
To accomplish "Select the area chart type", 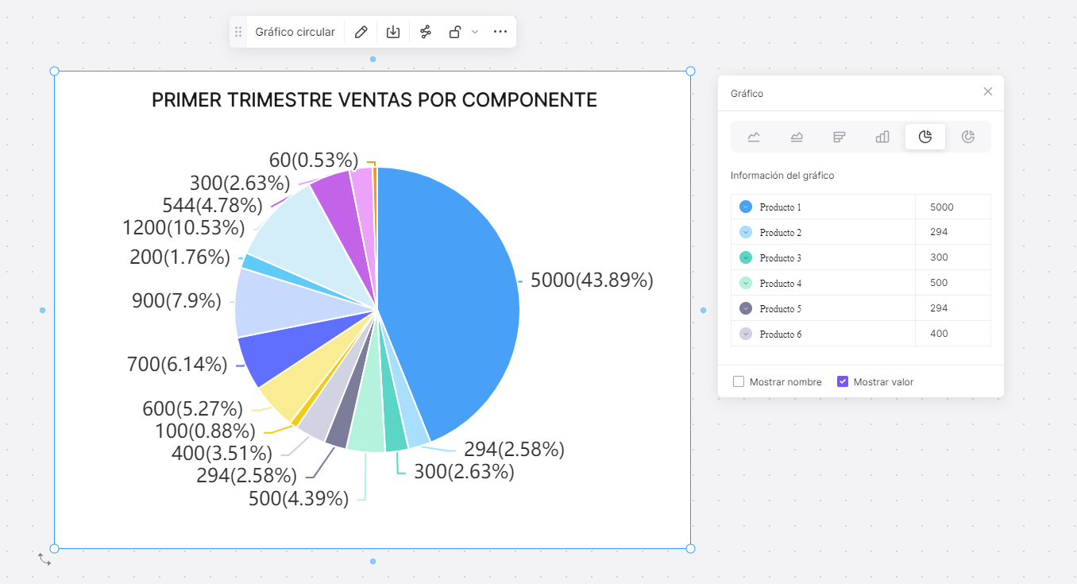I will [x=797, y=137].
